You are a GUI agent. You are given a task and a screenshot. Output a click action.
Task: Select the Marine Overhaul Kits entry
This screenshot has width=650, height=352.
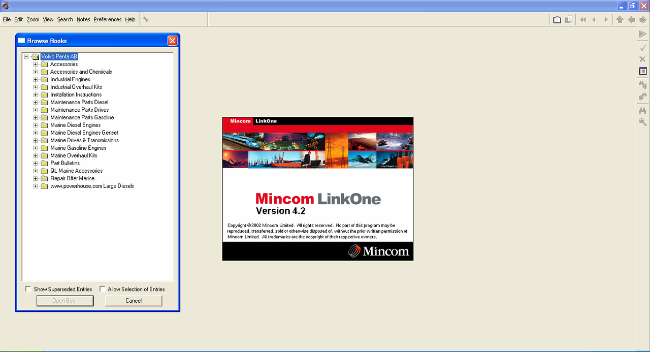coord(74,156)
